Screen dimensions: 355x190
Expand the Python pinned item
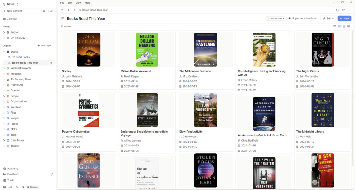(4, 33)
